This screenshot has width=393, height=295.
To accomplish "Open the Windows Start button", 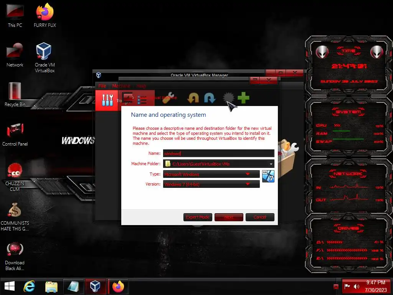I will point(10,286).
